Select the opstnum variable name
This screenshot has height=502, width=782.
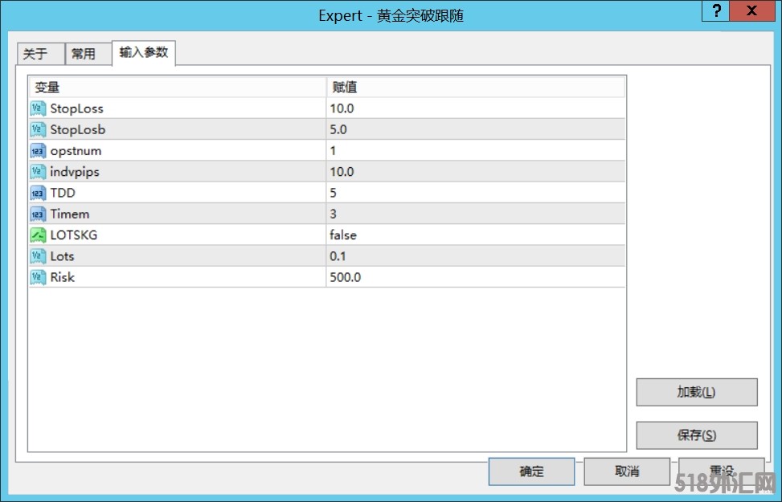76,150
